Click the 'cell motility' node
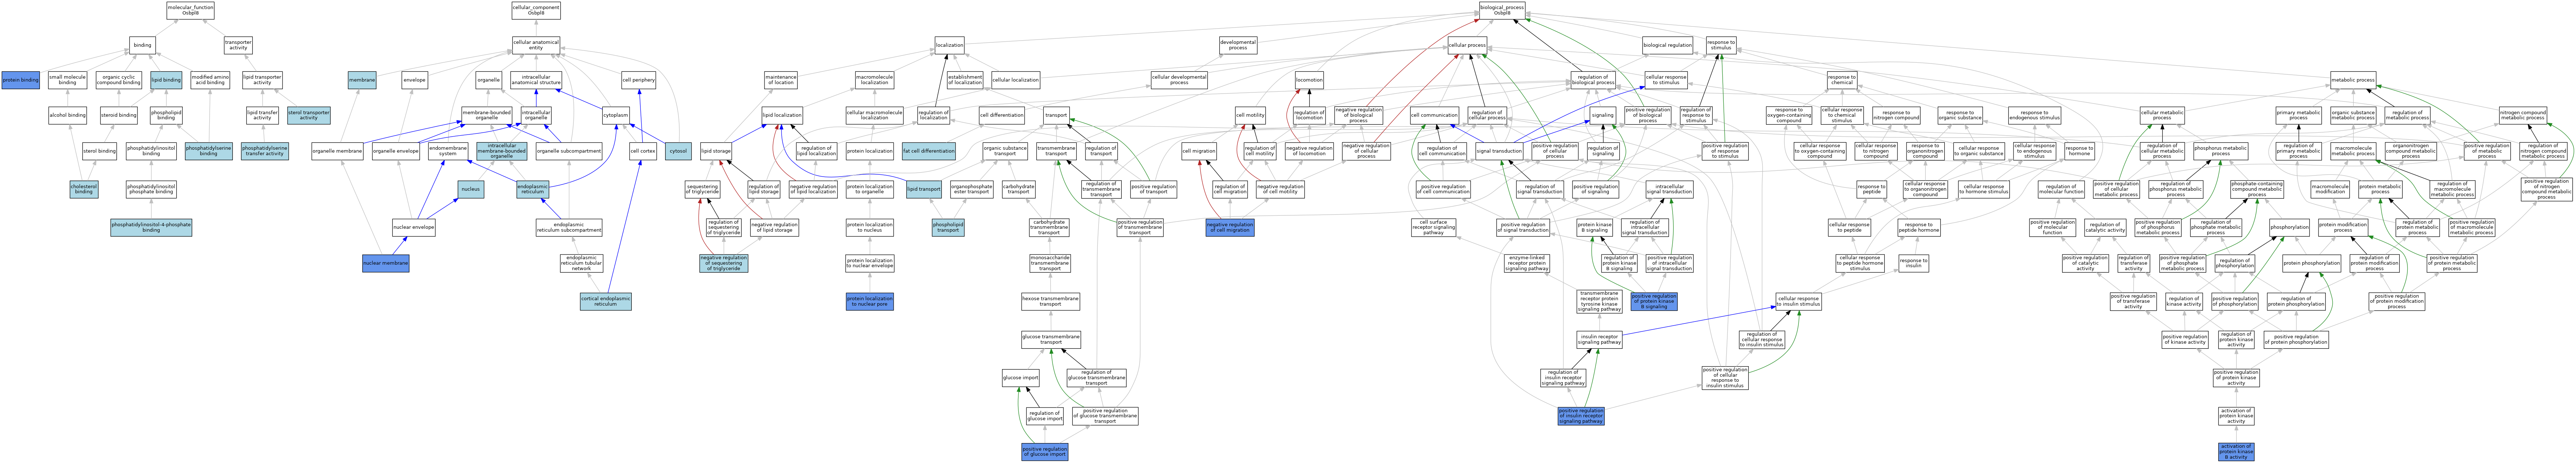Image resolution: width=2576 pixels, height=463 pixels. 1250,115
